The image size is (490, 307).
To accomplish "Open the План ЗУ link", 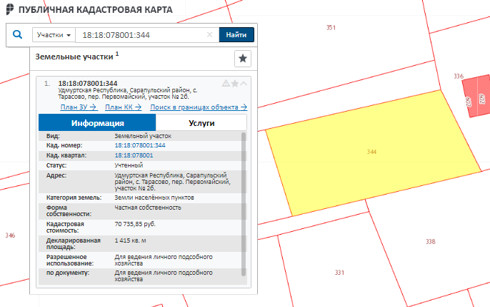I will (x=79, y=107).
